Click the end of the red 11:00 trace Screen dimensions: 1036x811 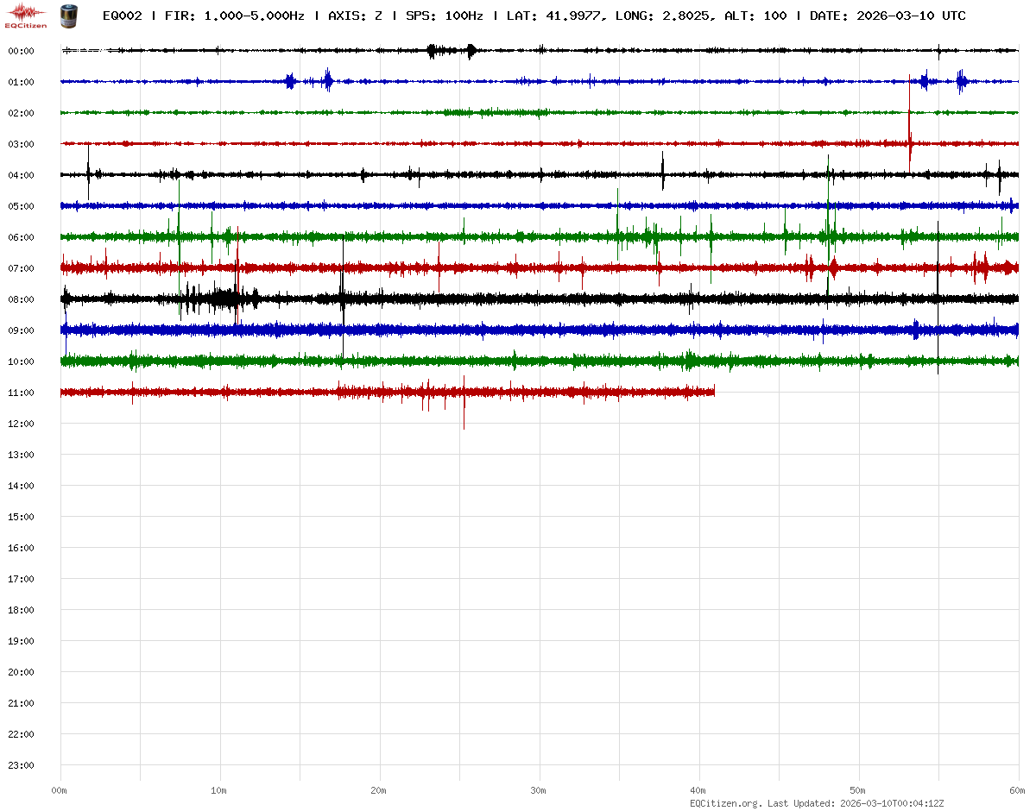[713, 393]
